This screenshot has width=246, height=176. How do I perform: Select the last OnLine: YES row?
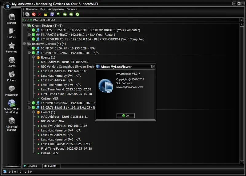pyautogui.click(x=50, y=153)
